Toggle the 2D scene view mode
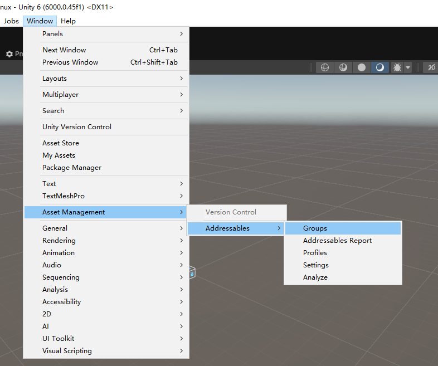Screen dimensions: 438x366 (x=431, y=67)
